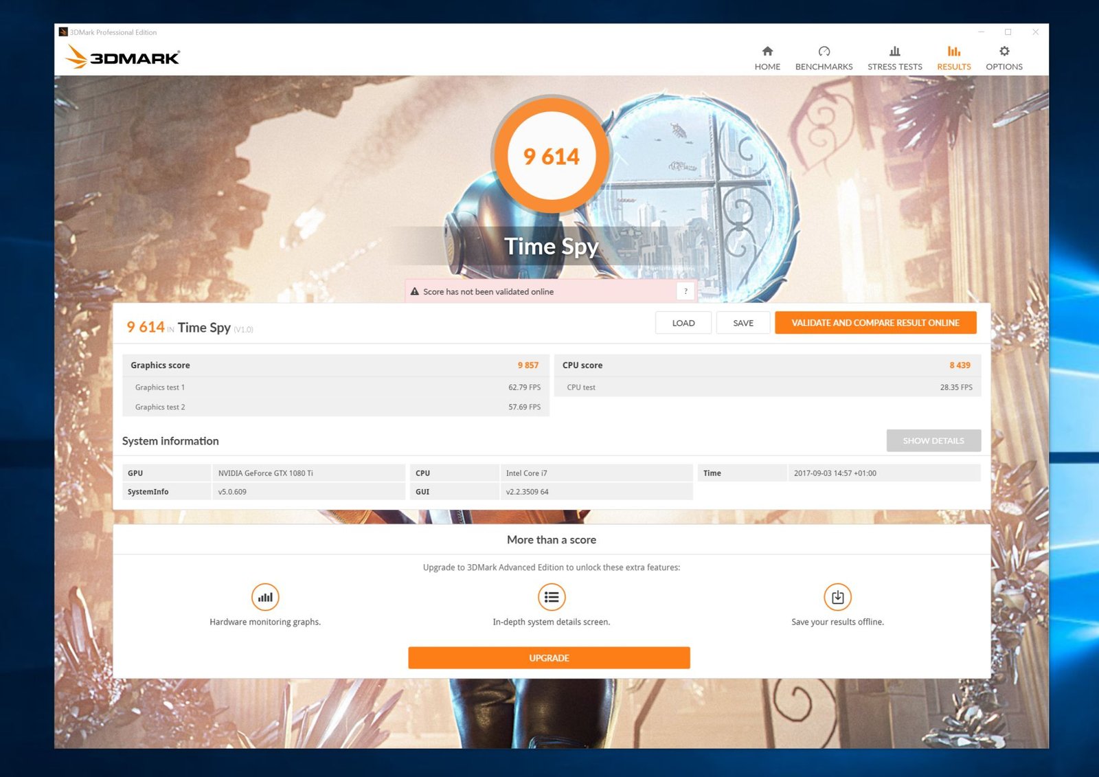Click Graphics test 2 row label
The width and height of the screenshot is (1099, 777).
pyautogui.click(x=160, y=407)
